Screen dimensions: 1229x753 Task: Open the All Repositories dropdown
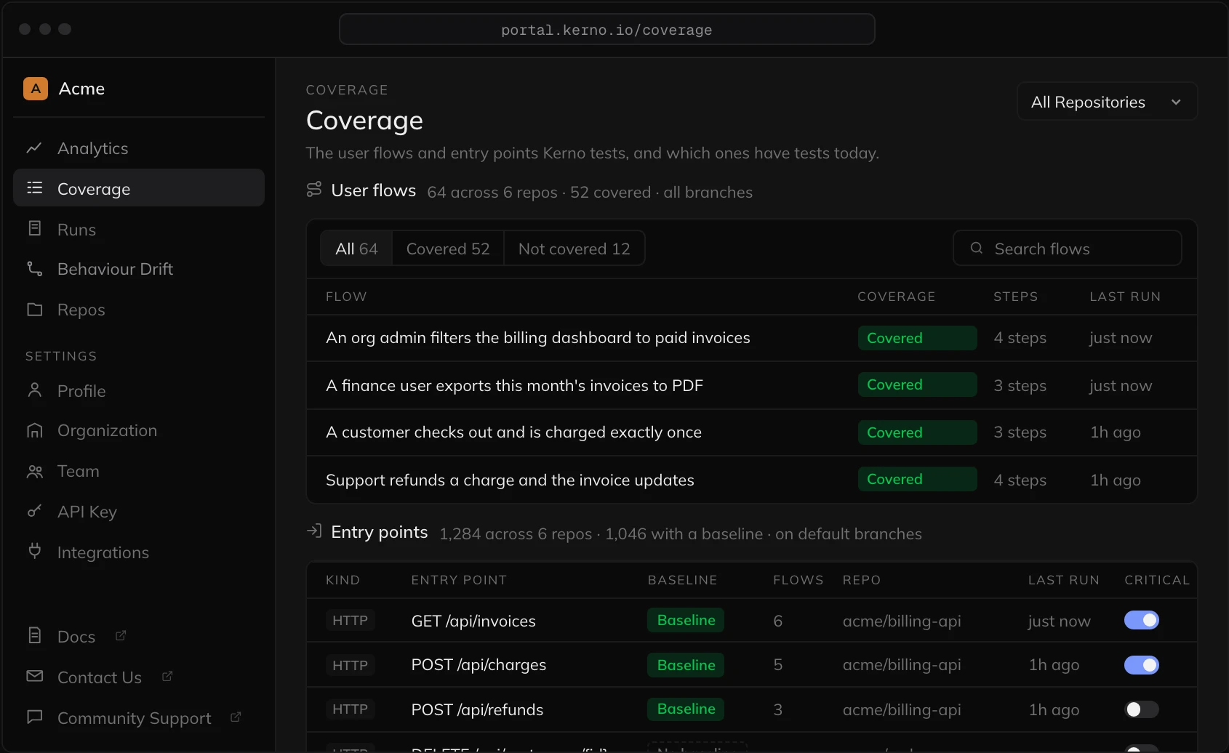(1107, 102)
